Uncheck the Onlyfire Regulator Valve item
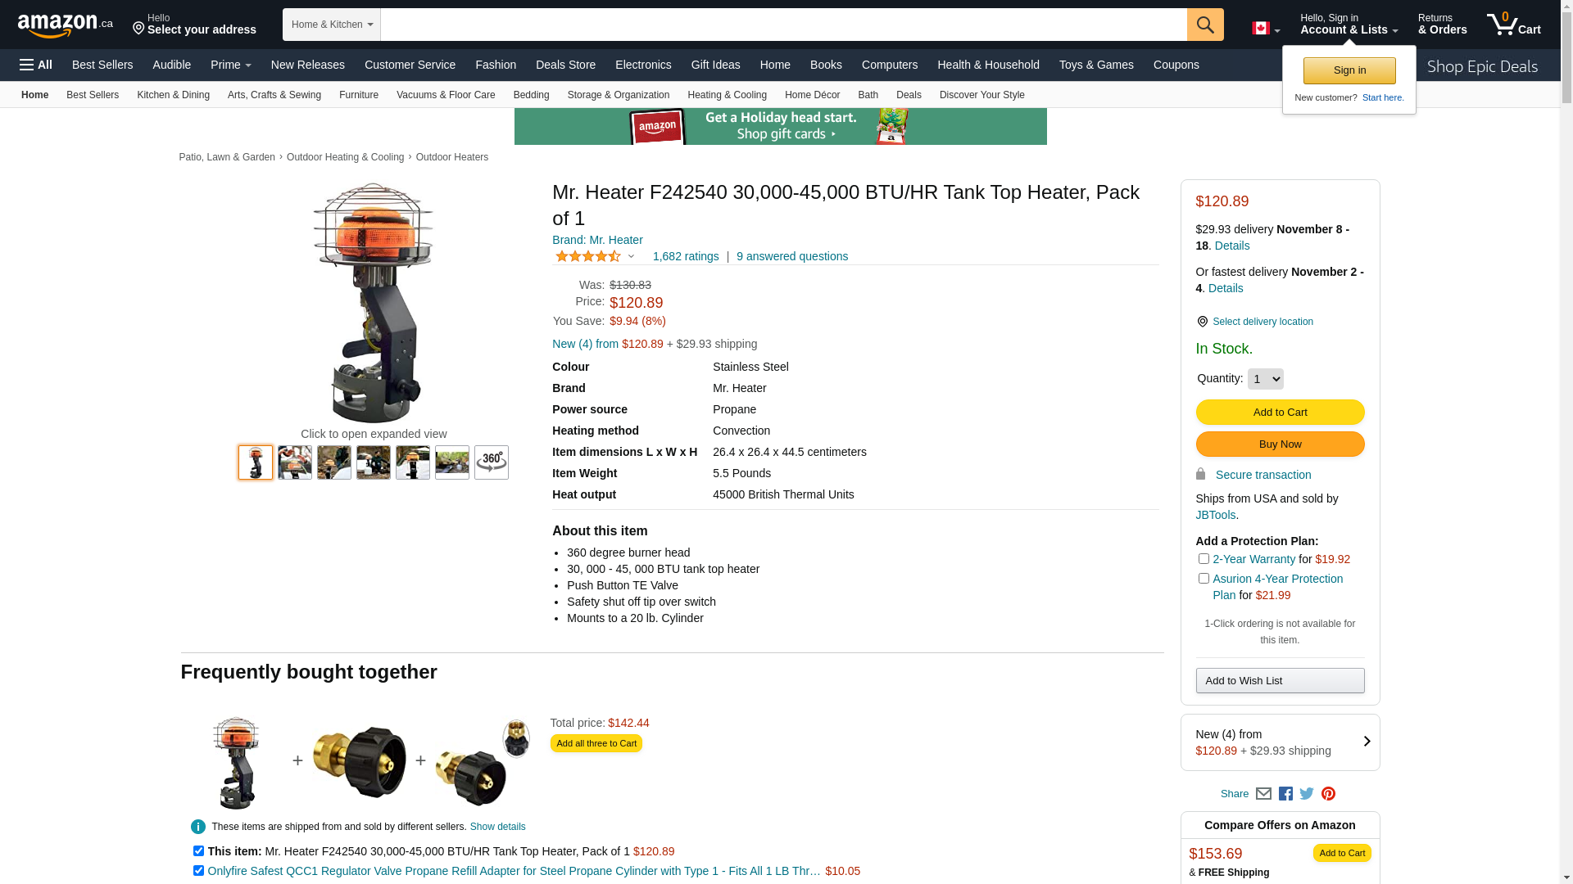1573x884 pixels. pos(198,871)
